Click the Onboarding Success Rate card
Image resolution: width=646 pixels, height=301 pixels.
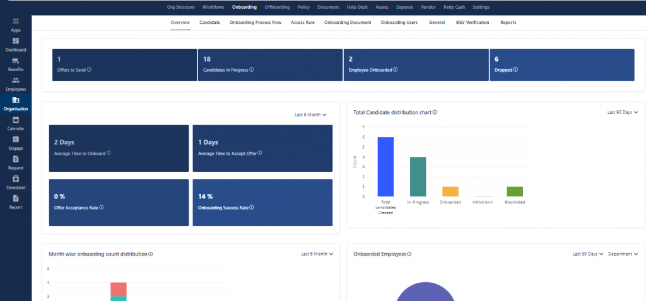tap(262, 202)
